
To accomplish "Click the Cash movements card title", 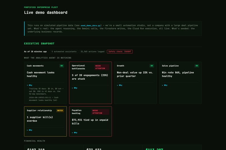I will click(x=35, y=66).
